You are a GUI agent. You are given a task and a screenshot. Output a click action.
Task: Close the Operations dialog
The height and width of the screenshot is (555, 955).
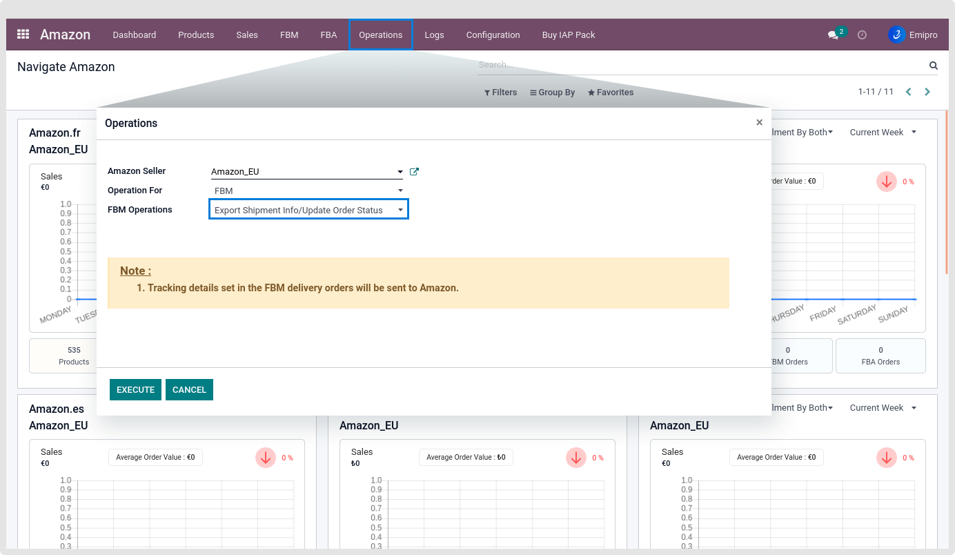(x=759, y=123)
